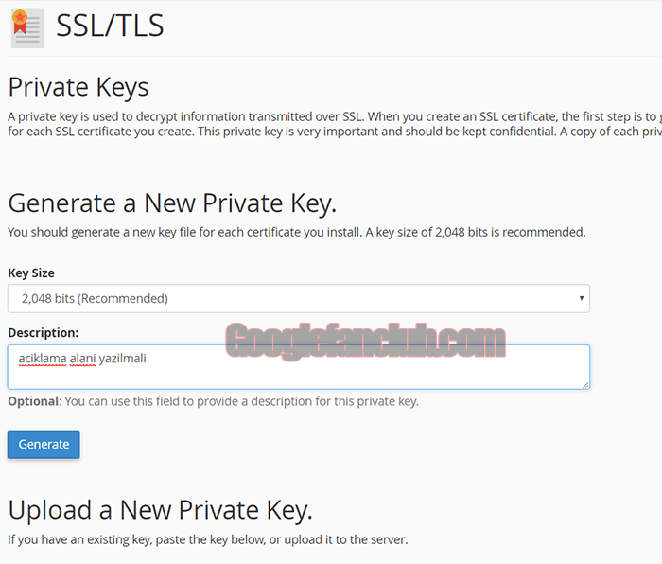Focus the Description text area
Viewport: 662px width, 564px height.
[x=299, y=367]
